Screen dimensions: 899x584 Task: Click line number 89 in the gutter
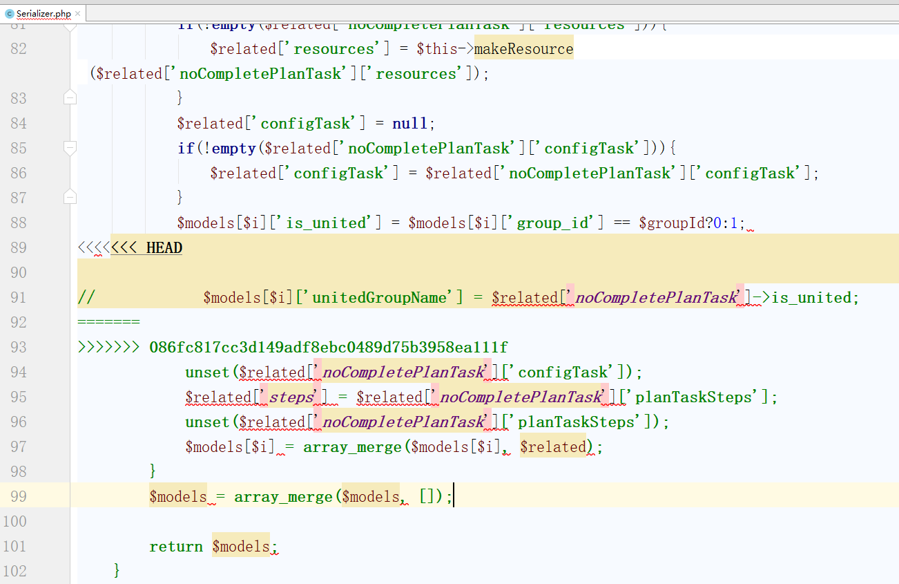(19, 247)
